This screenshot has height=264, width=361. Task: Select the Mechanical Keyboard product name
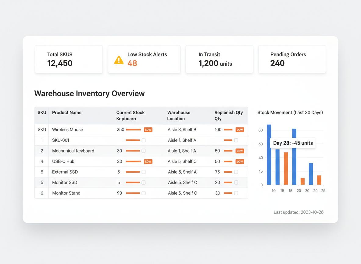point(73,151)
